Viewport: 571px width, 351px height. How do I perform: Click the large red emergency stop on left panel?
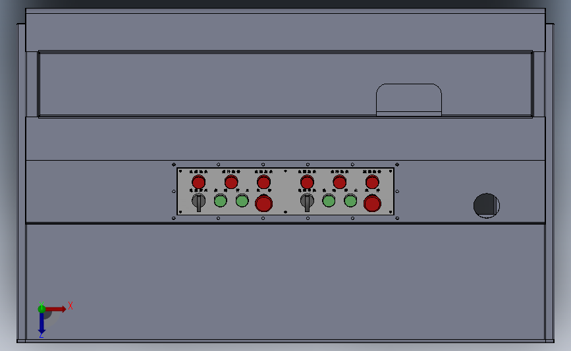(263, 203)
